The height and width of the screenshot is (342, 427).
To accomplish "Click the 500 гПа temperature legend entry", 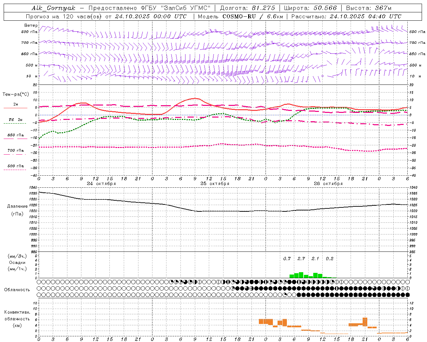I will coord(16,166).
